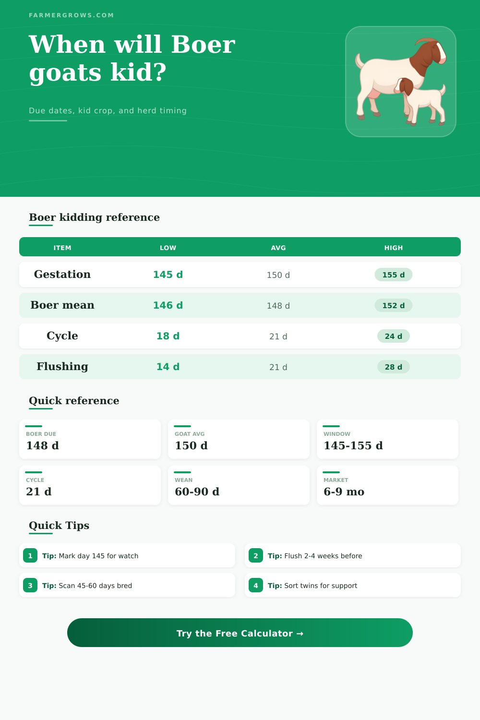
Task: Open the MARKET 6-9 mo card
Action: click(x=387, y=485)
